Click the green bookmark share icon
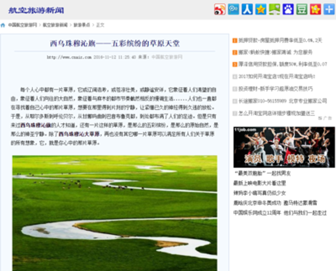 275,9
